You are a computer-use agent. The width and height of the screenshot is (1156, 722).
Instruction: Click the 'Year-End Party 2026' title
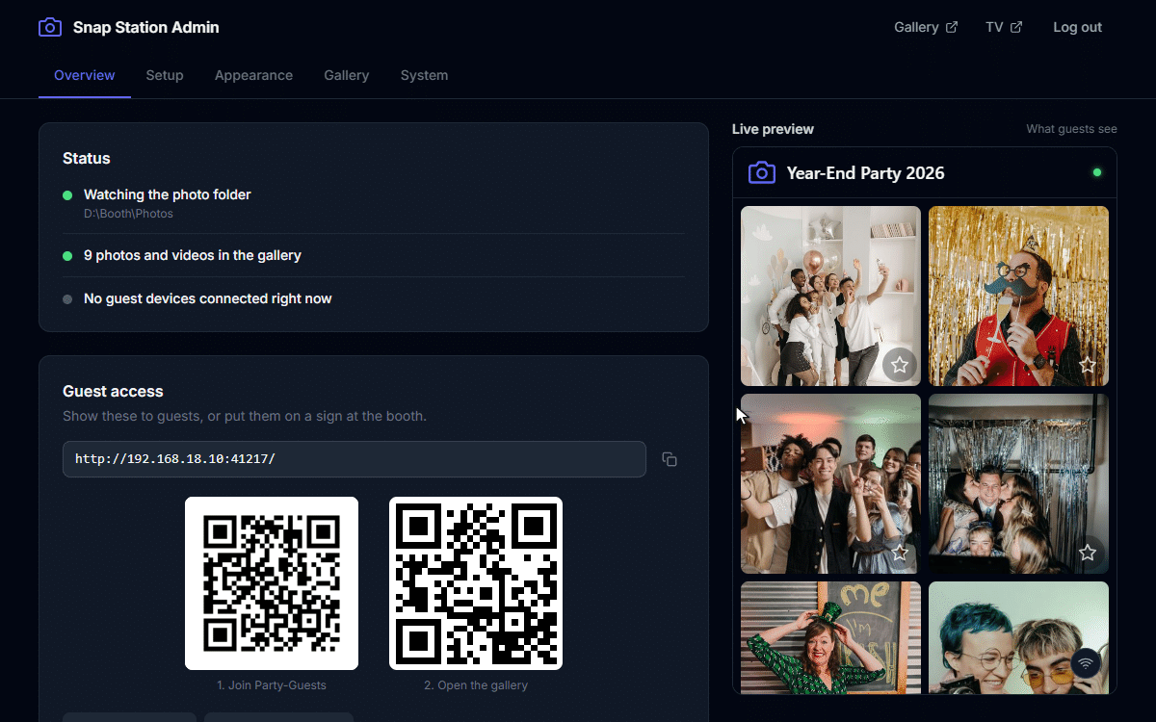[x=866, y=173]
